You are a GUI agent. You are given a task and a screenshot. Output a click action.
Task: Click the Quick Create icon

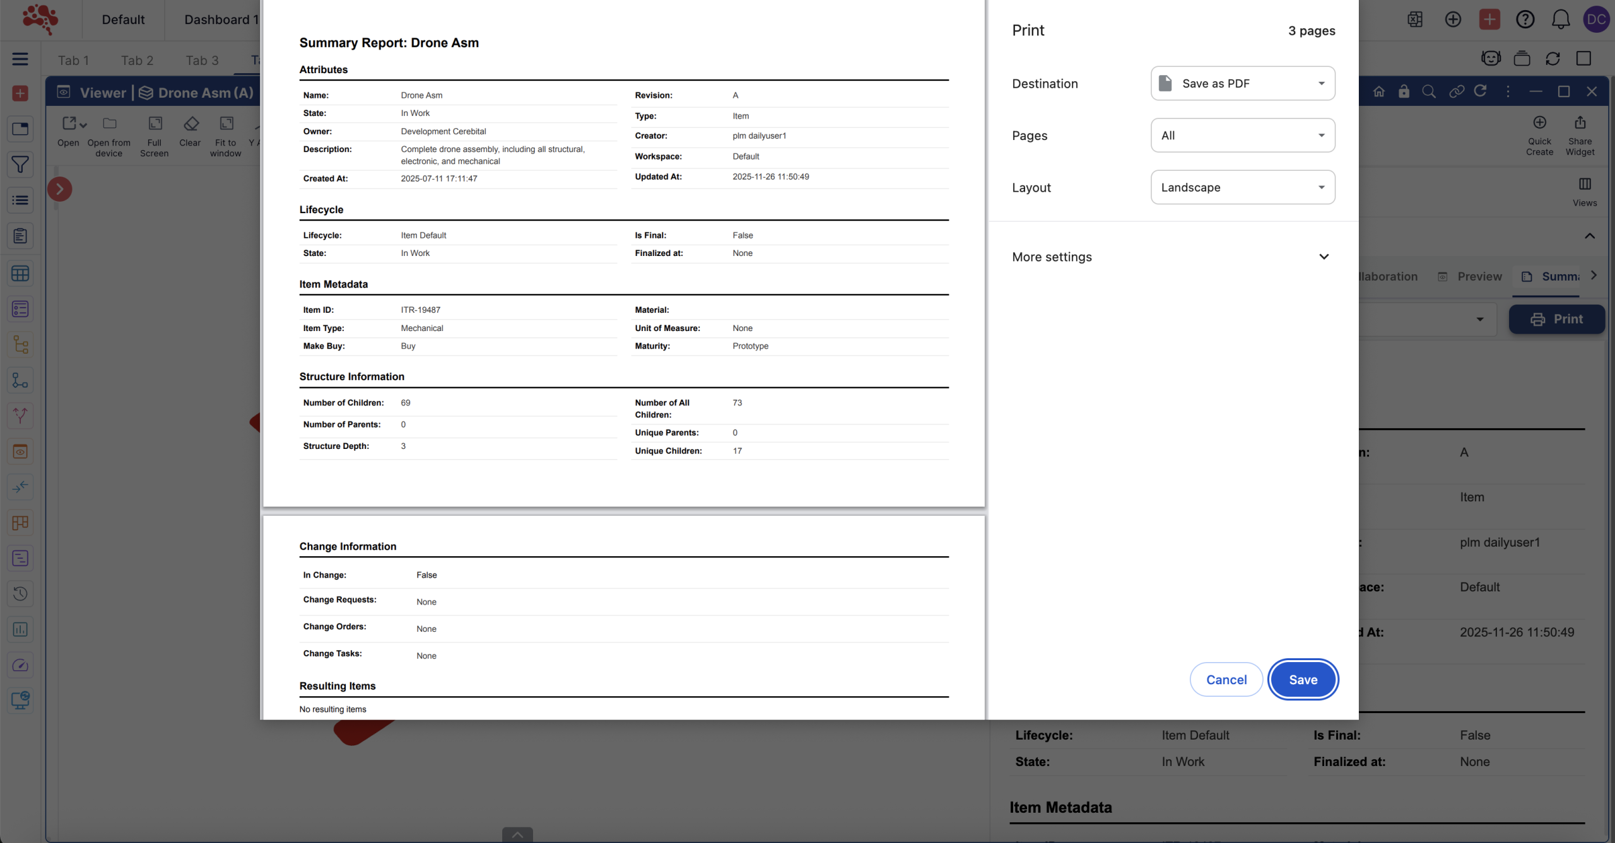[x=1539, y=123]
